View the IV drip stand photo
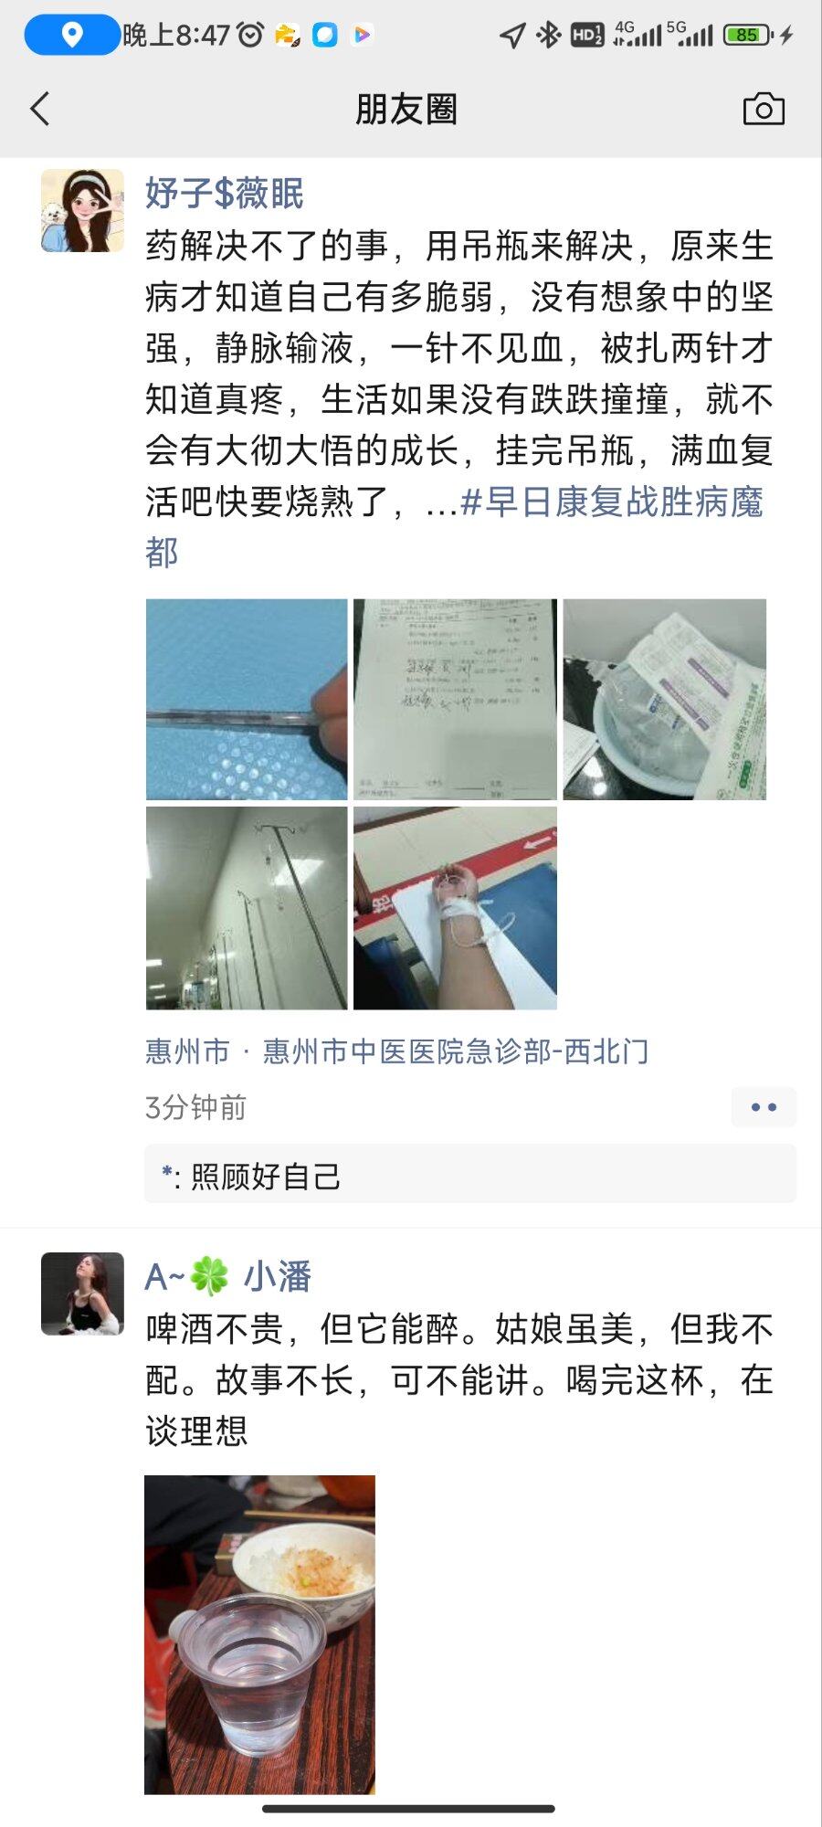Screen dimensions: 822x1827 click(247, 908)
